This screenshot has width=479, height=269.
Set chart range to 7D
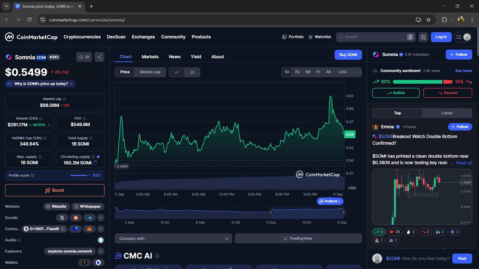pos(297,72)
